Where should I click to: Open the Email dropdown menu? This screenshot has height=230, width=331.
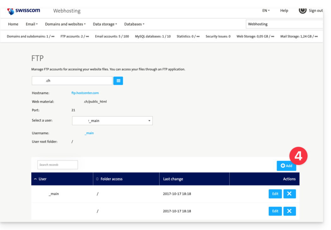coord(32,24)
